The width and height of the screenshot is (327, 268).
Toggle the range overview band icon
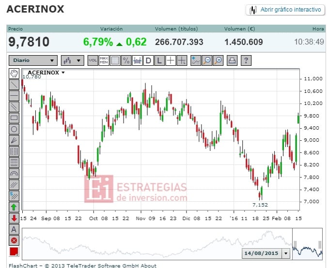pos(137,60)
